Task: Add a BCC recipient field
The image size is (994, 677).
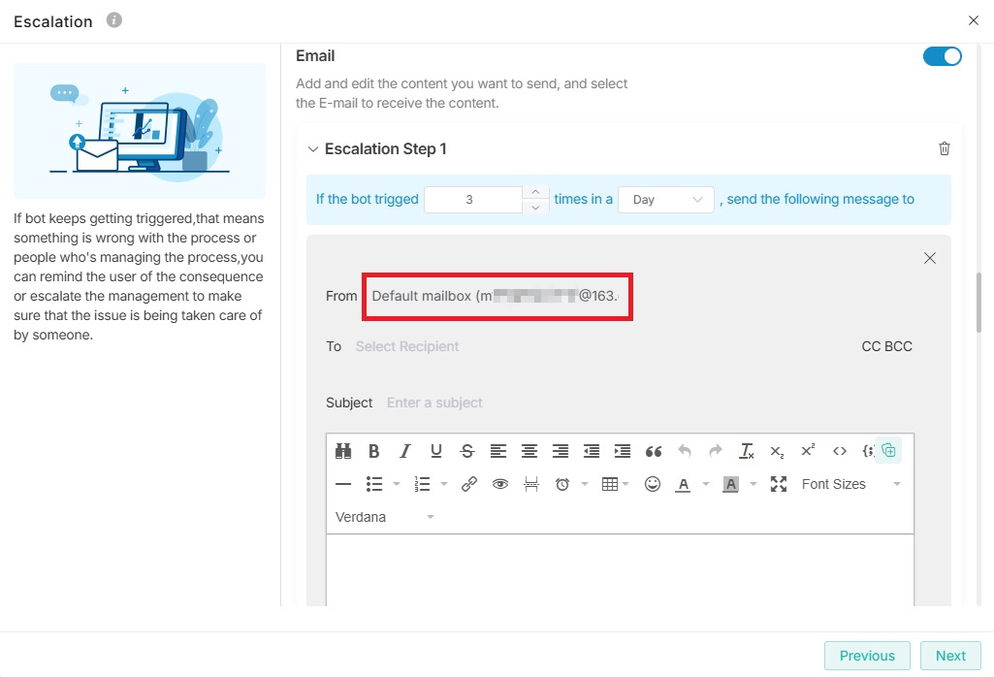Action: click(898, 345)
